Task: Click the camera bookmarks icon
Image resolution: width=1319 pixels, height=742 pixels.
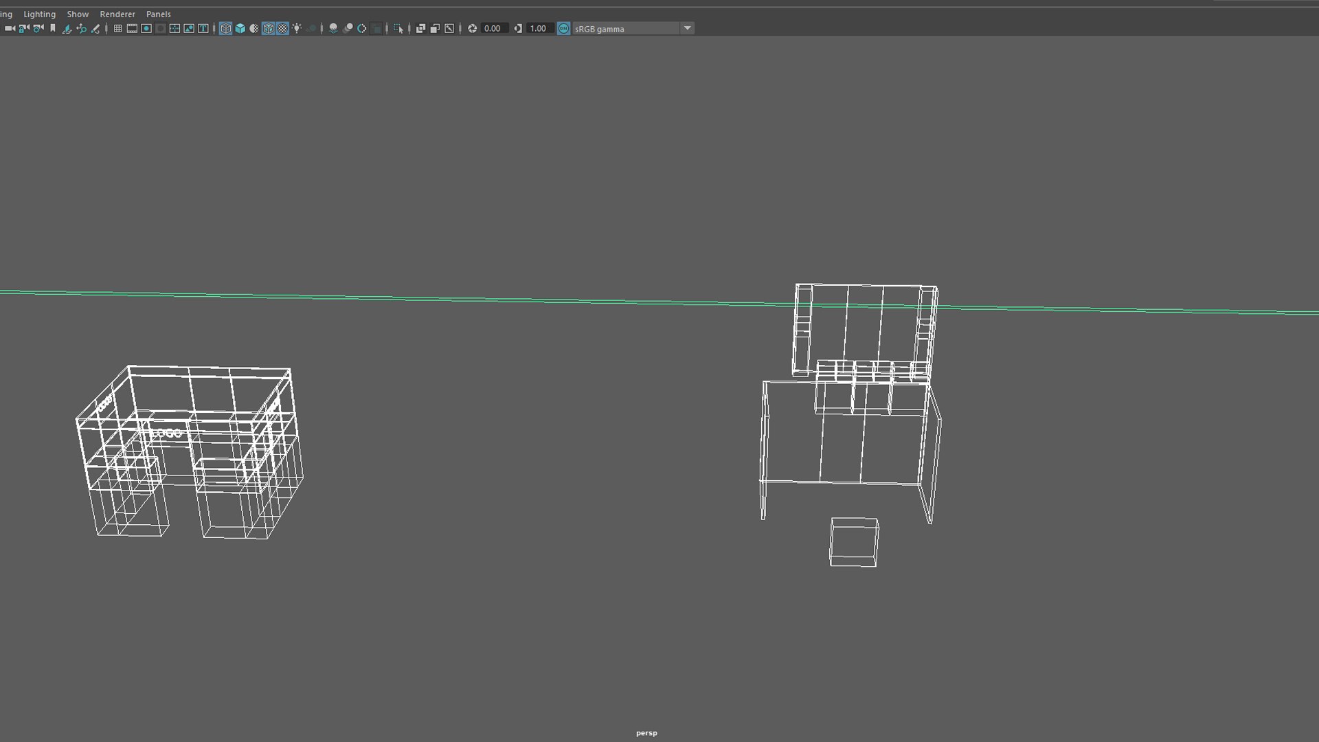Action: click(x=53, y=28)
